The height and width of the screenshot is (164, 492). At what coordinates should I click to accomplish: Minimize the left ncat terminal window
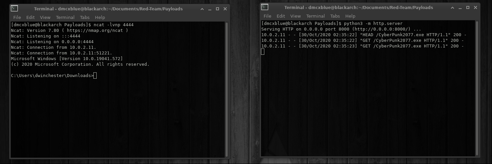pos(210,9)
